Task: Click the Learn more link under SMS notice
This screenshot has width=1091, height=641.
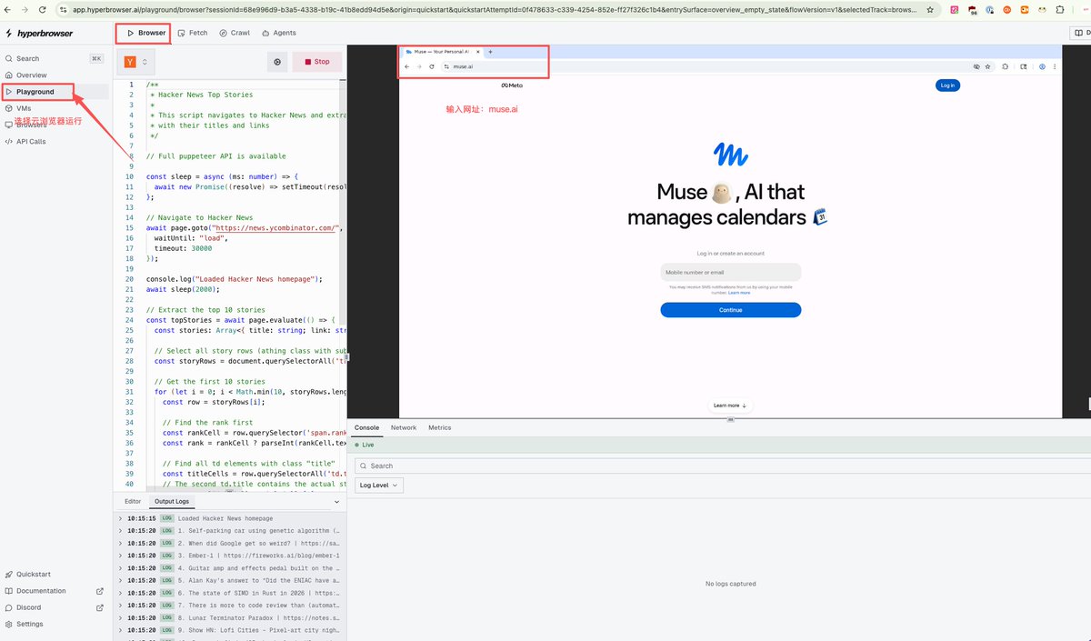Action: coord(739,293)
